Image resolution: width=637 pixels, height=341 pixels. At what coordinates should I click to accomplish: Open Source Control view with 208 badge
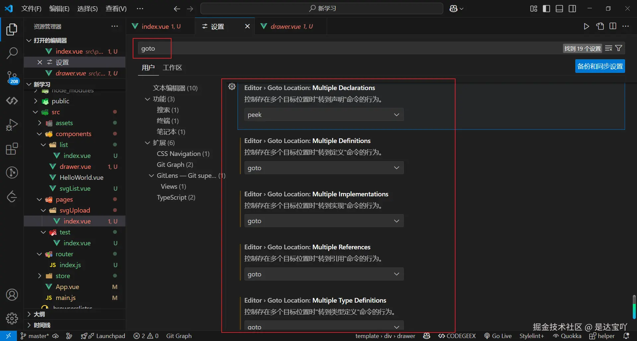pos(12,77)
